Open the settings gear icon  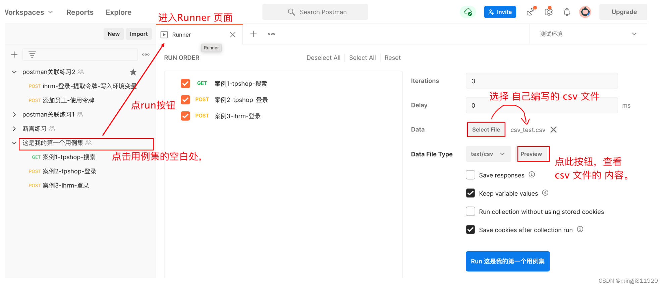pyautogui.click(x=549, y=12)
